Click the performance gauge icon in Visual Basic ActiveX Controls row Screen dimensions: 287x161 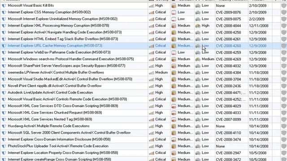click(x=198, y=99)
